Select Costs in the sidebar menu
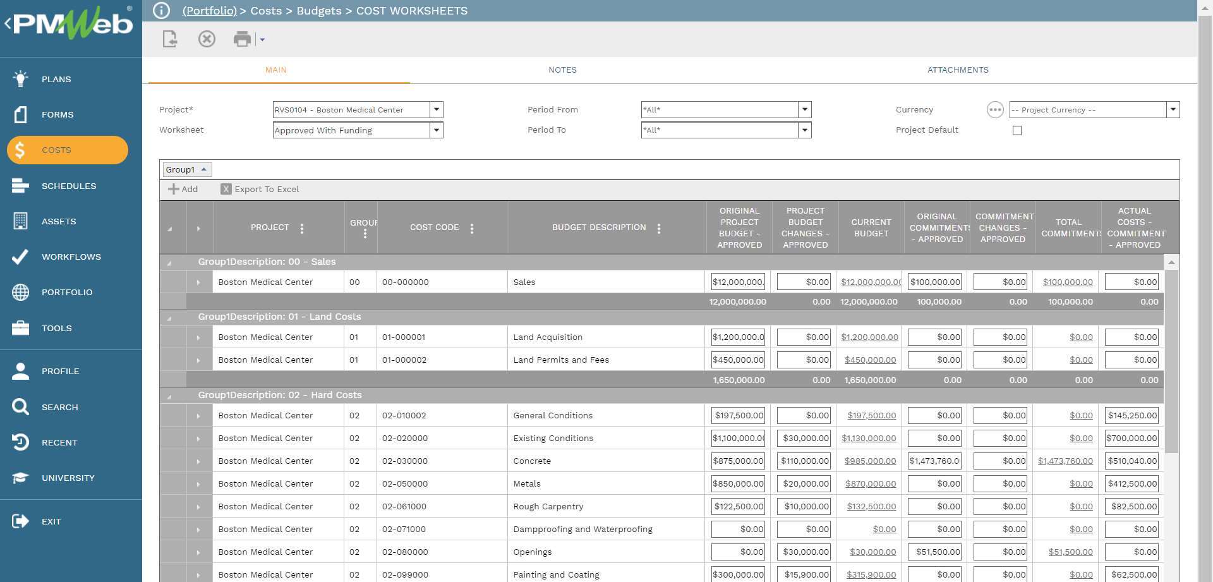The height and width of the screenshot is (582, 1213). [x=68, y=150]
